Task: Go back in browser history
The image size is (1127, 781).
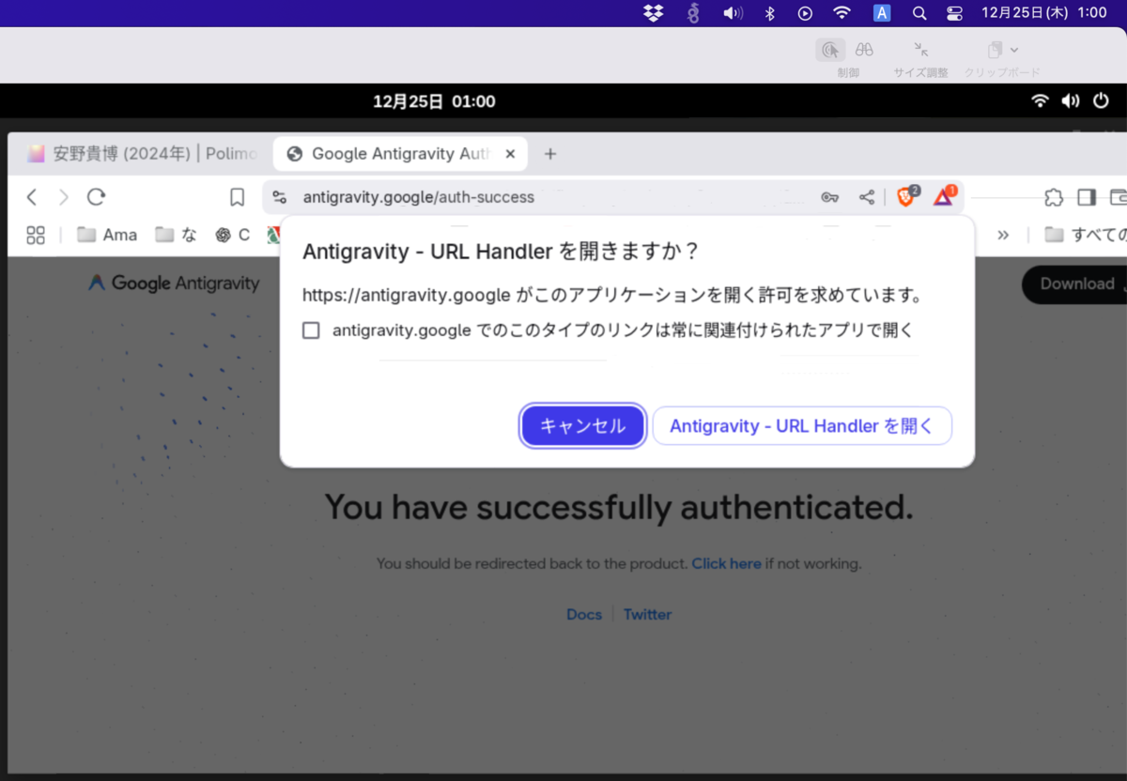Action: [x=32, y=197]
